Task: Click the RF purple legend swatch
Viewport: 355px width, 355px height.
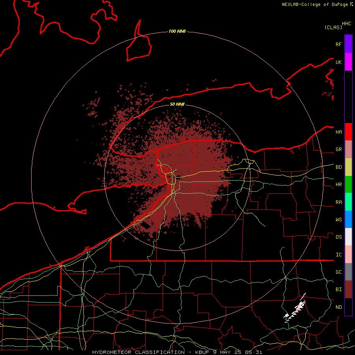Action: click(x=348, y=44)
